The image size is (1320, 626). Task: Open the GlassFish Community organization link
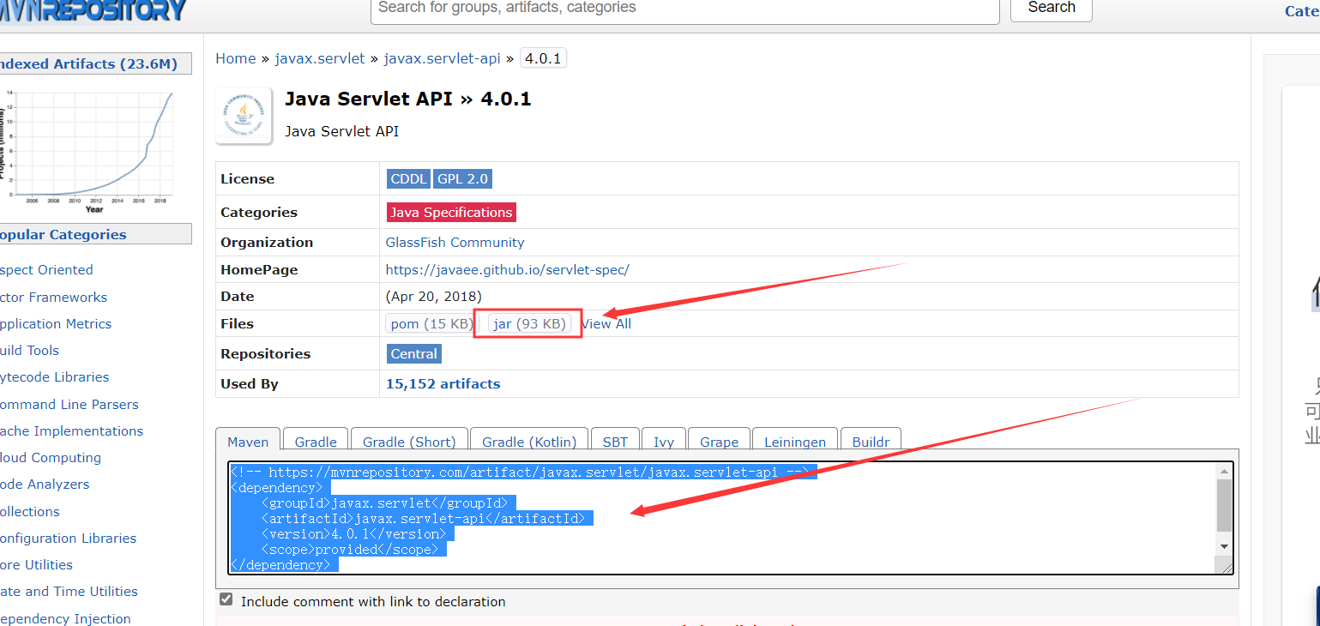455,242
